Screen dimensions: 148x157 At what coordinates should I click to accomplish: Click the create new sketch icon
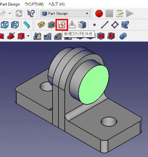pyautogui.click(x=62, y=25)
